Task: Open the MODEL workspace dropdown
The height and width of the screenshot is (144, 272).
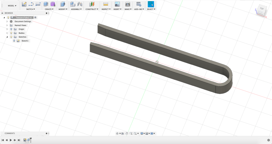Action: click(12, 6)
